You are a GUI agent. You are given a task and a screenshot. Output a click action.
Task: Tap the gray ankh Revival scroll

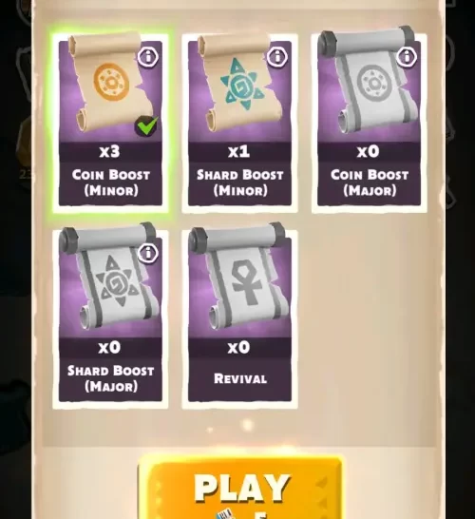(239, 278)
